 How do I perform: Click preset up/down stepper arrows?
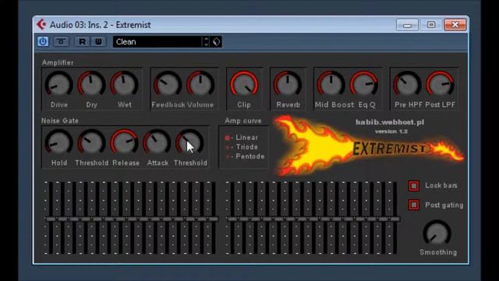(206, 41)
